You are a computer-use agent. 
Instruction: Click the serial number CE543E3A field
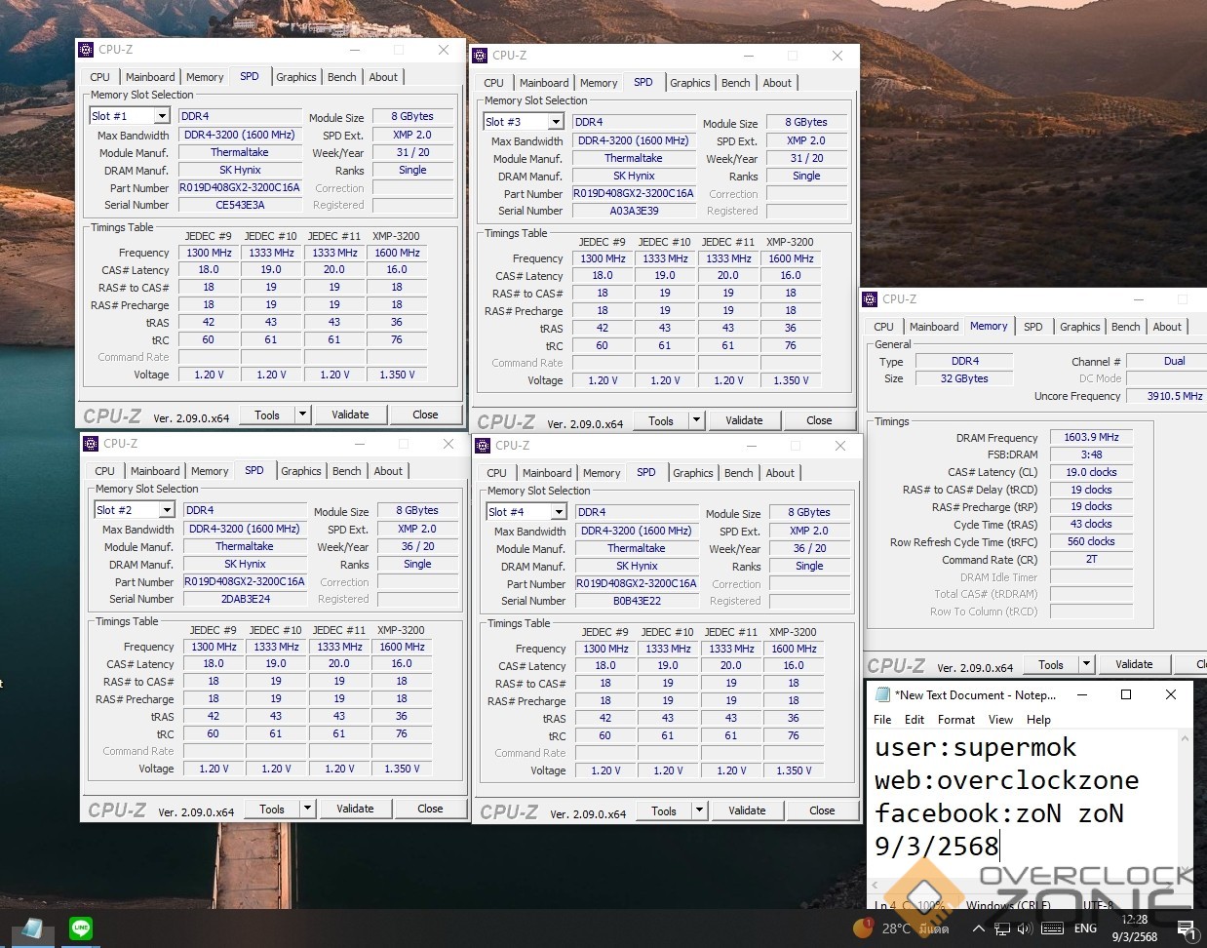pos(240,205)
